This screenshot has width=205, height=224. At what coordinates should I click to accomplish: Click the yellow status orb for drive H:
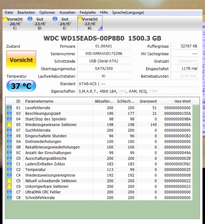click(80, 19)
